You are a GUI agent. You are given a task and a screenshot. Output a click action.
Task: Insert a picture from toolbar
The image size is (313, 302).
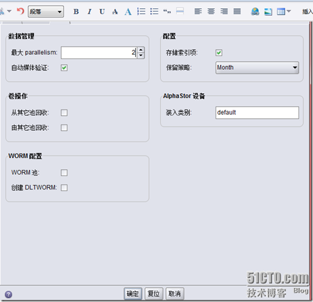pos(268,11)
